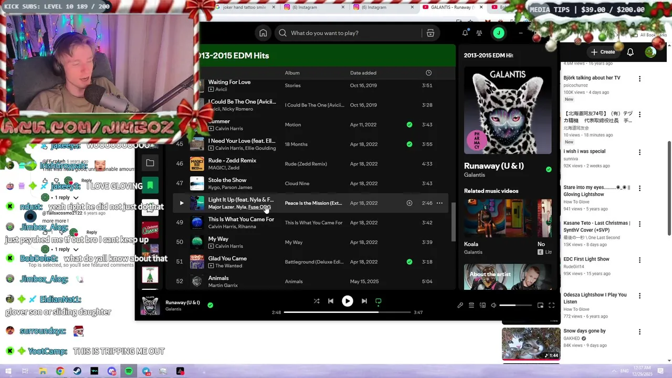Open Spotify What's New bell
The image size is (672, 378).
pos(465,33)
